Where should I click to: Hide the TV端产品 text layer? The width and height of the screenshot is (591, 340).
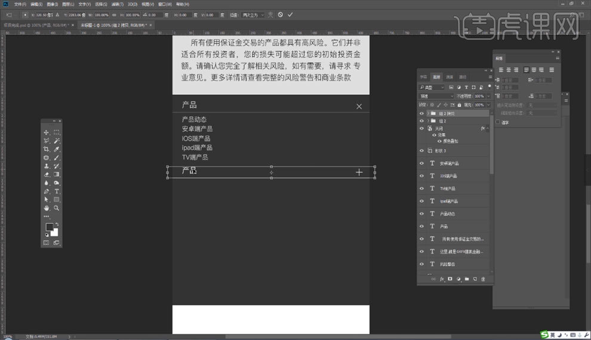pos(422,188)
